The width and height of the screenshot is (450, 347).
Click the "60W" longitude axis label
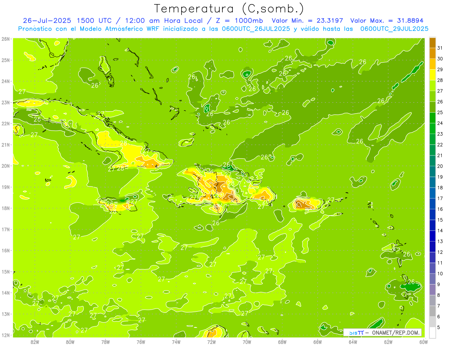click(423, 342)
